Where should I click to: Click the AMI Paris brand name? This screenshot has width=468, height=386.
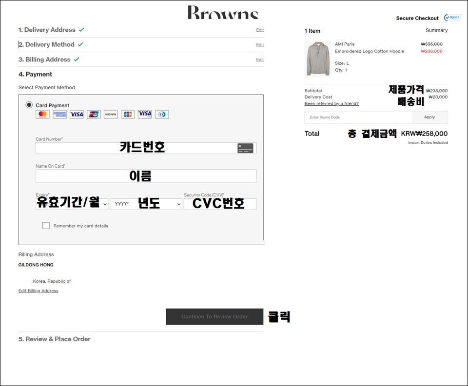(x=345, y=44)
